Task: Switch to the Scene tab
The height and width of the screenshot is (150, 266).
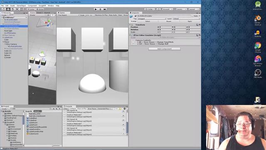Action: pos(32,13)
